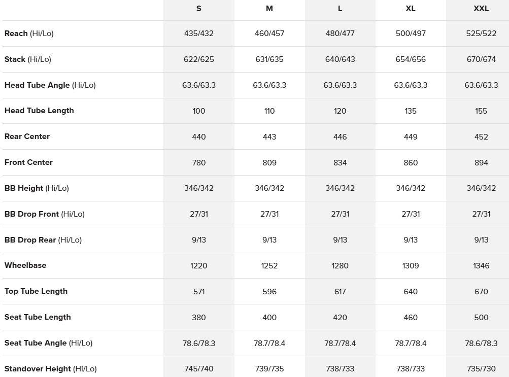Select the M size column header
Image resolution: width=509 pixels, height=377 pixels.
[269, 9]
